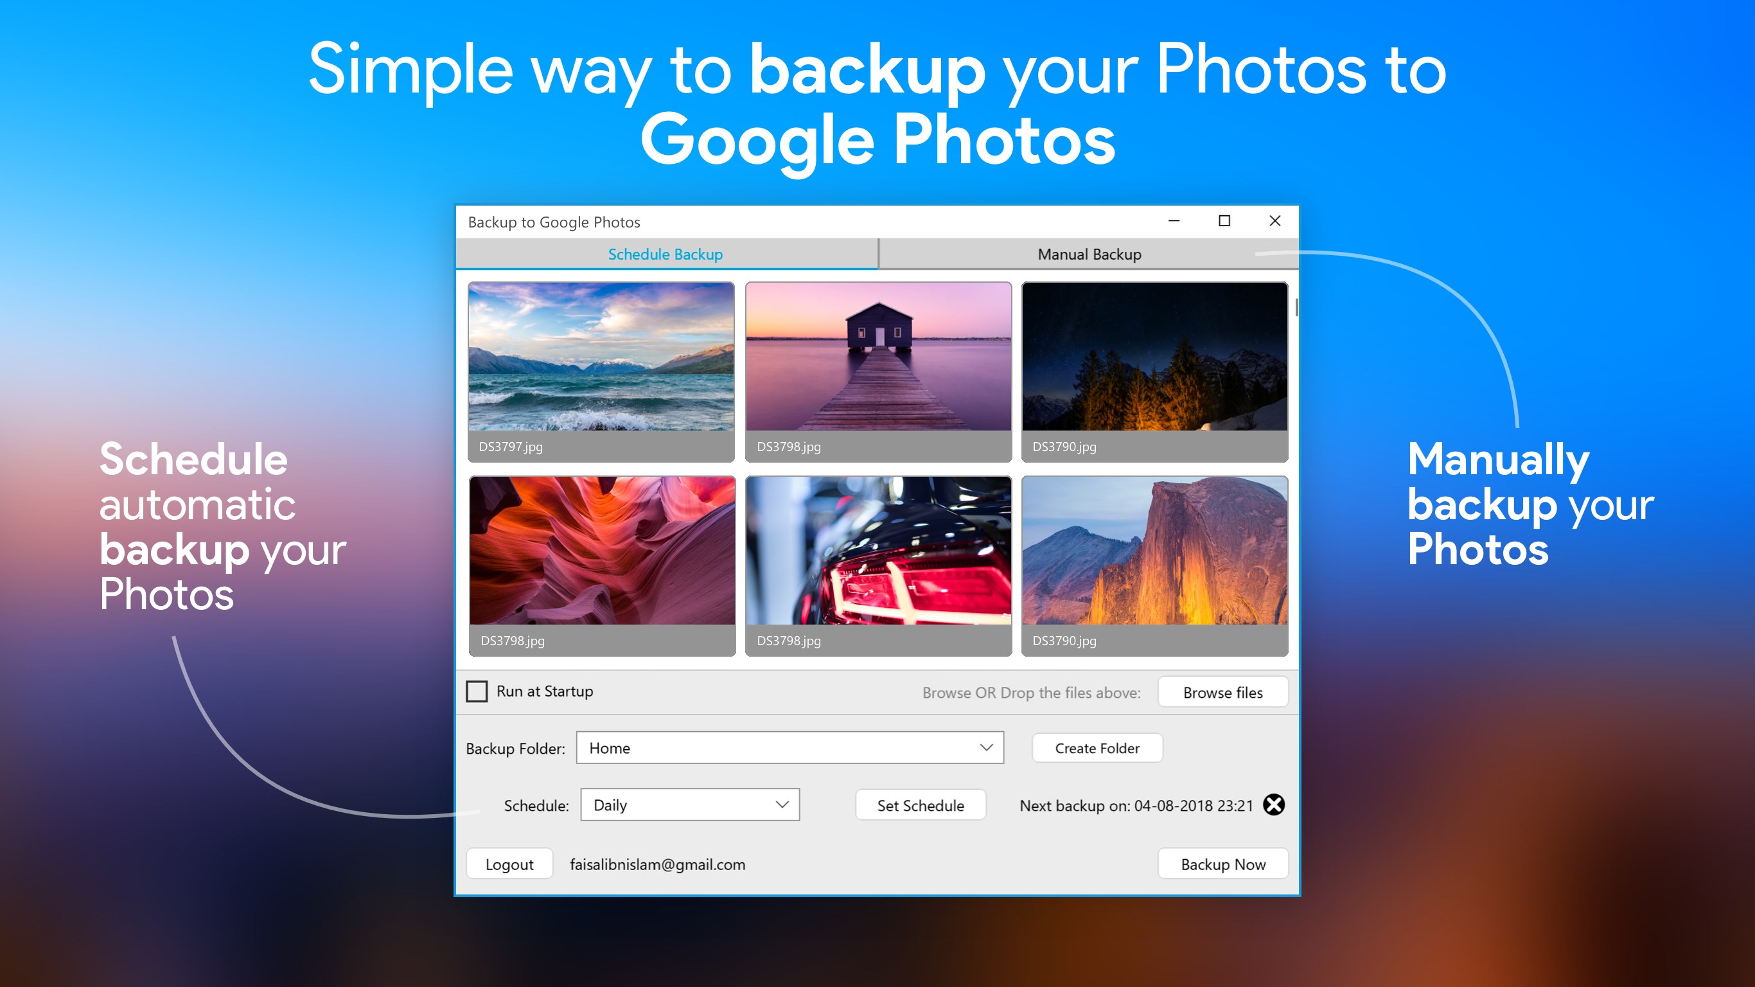
Task: Cancel the scheduled backup with X icon
Action: coord(1273,805)
